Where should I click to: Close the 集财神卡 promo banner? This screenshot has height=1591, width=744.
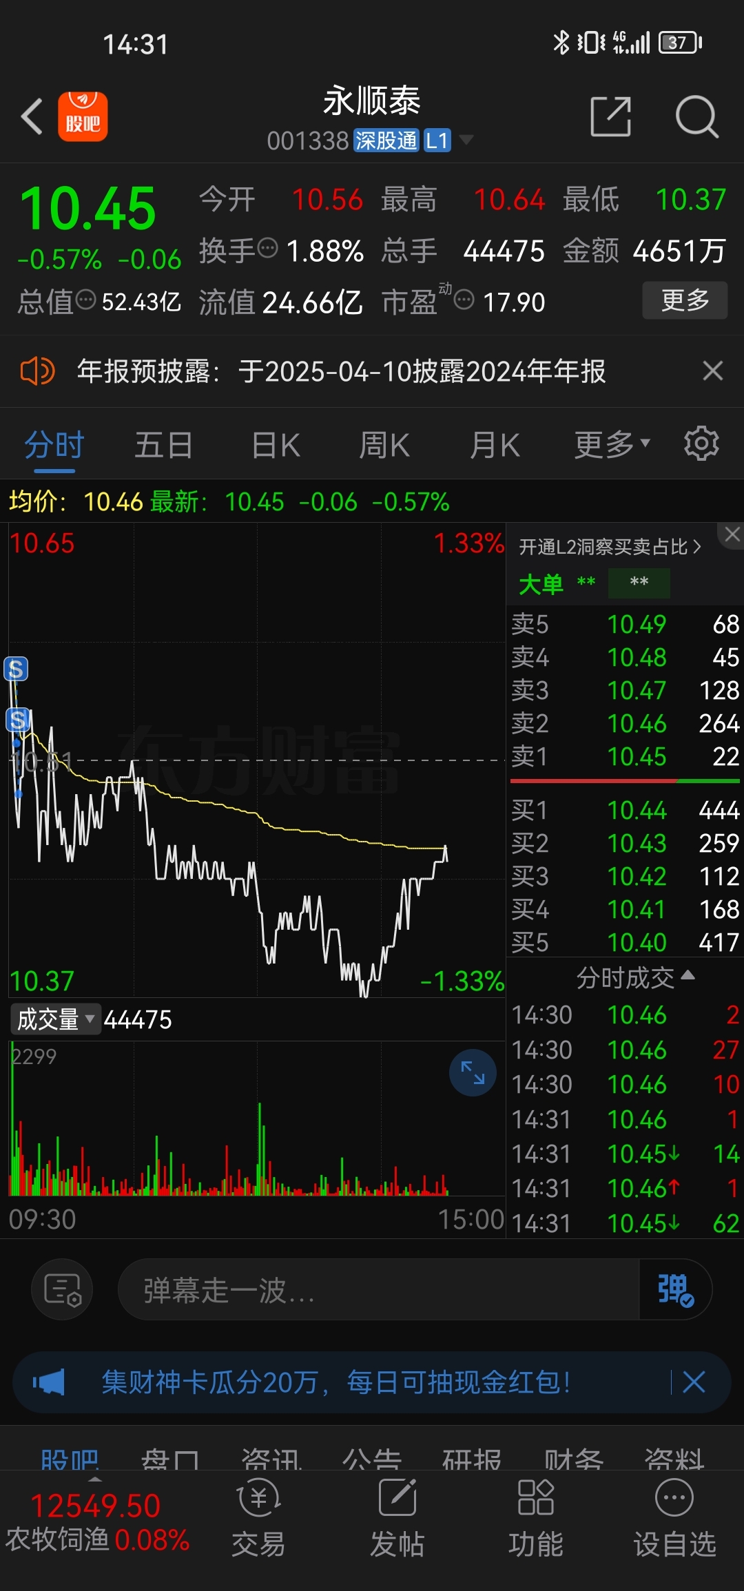(x=694, y=1382)
